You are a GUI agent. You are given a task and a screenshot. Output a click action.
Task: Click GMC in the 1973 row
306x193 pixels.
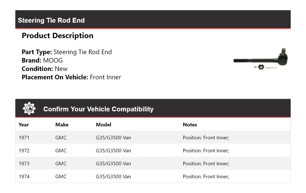pos(61,164)
